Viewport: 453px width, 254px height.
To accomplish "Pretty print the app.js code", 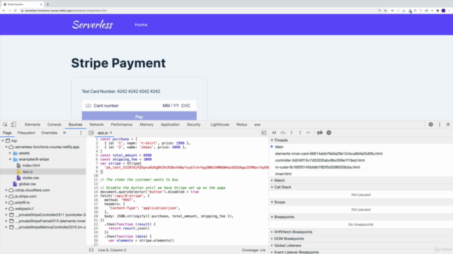I will pyautogui.click(x=91, y=250).
